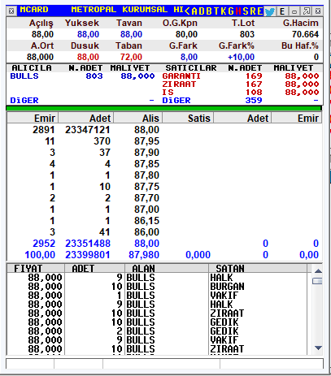Click the trades list scrollbar thumb
The width and height of the screenshot is (331, 376).
coord(317,281)
